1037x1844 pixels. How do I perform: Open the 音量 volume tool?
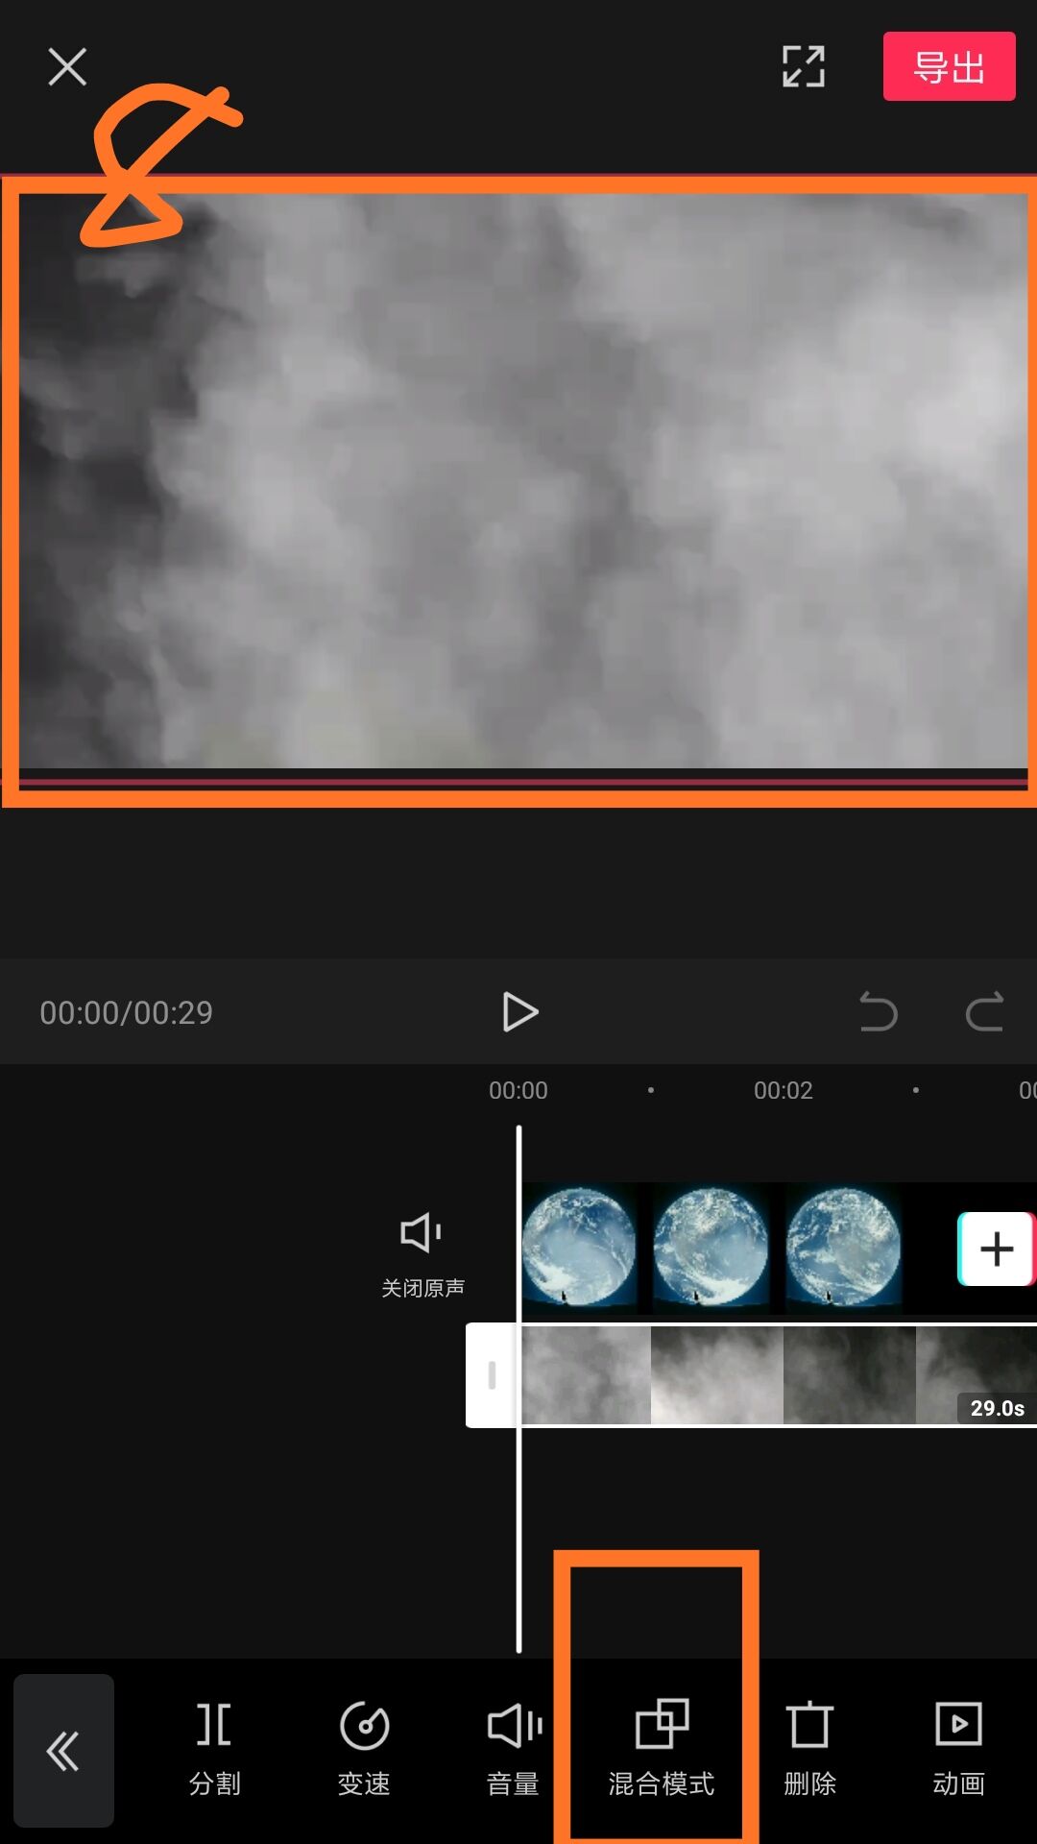pos(513,1749)
